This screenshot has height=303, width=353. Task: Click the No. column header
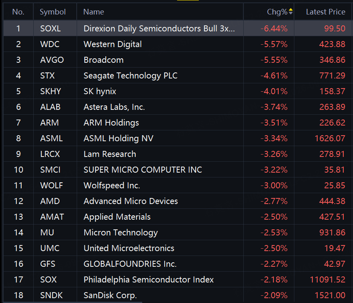(18, 12)
